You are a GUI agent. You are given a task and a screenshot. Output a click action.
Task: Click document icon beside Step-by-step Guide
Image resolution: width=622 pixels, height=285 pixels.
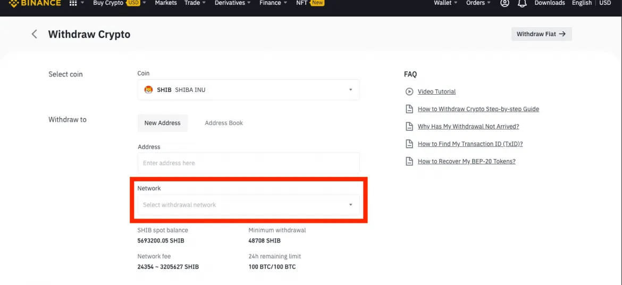tap(409, 109)
